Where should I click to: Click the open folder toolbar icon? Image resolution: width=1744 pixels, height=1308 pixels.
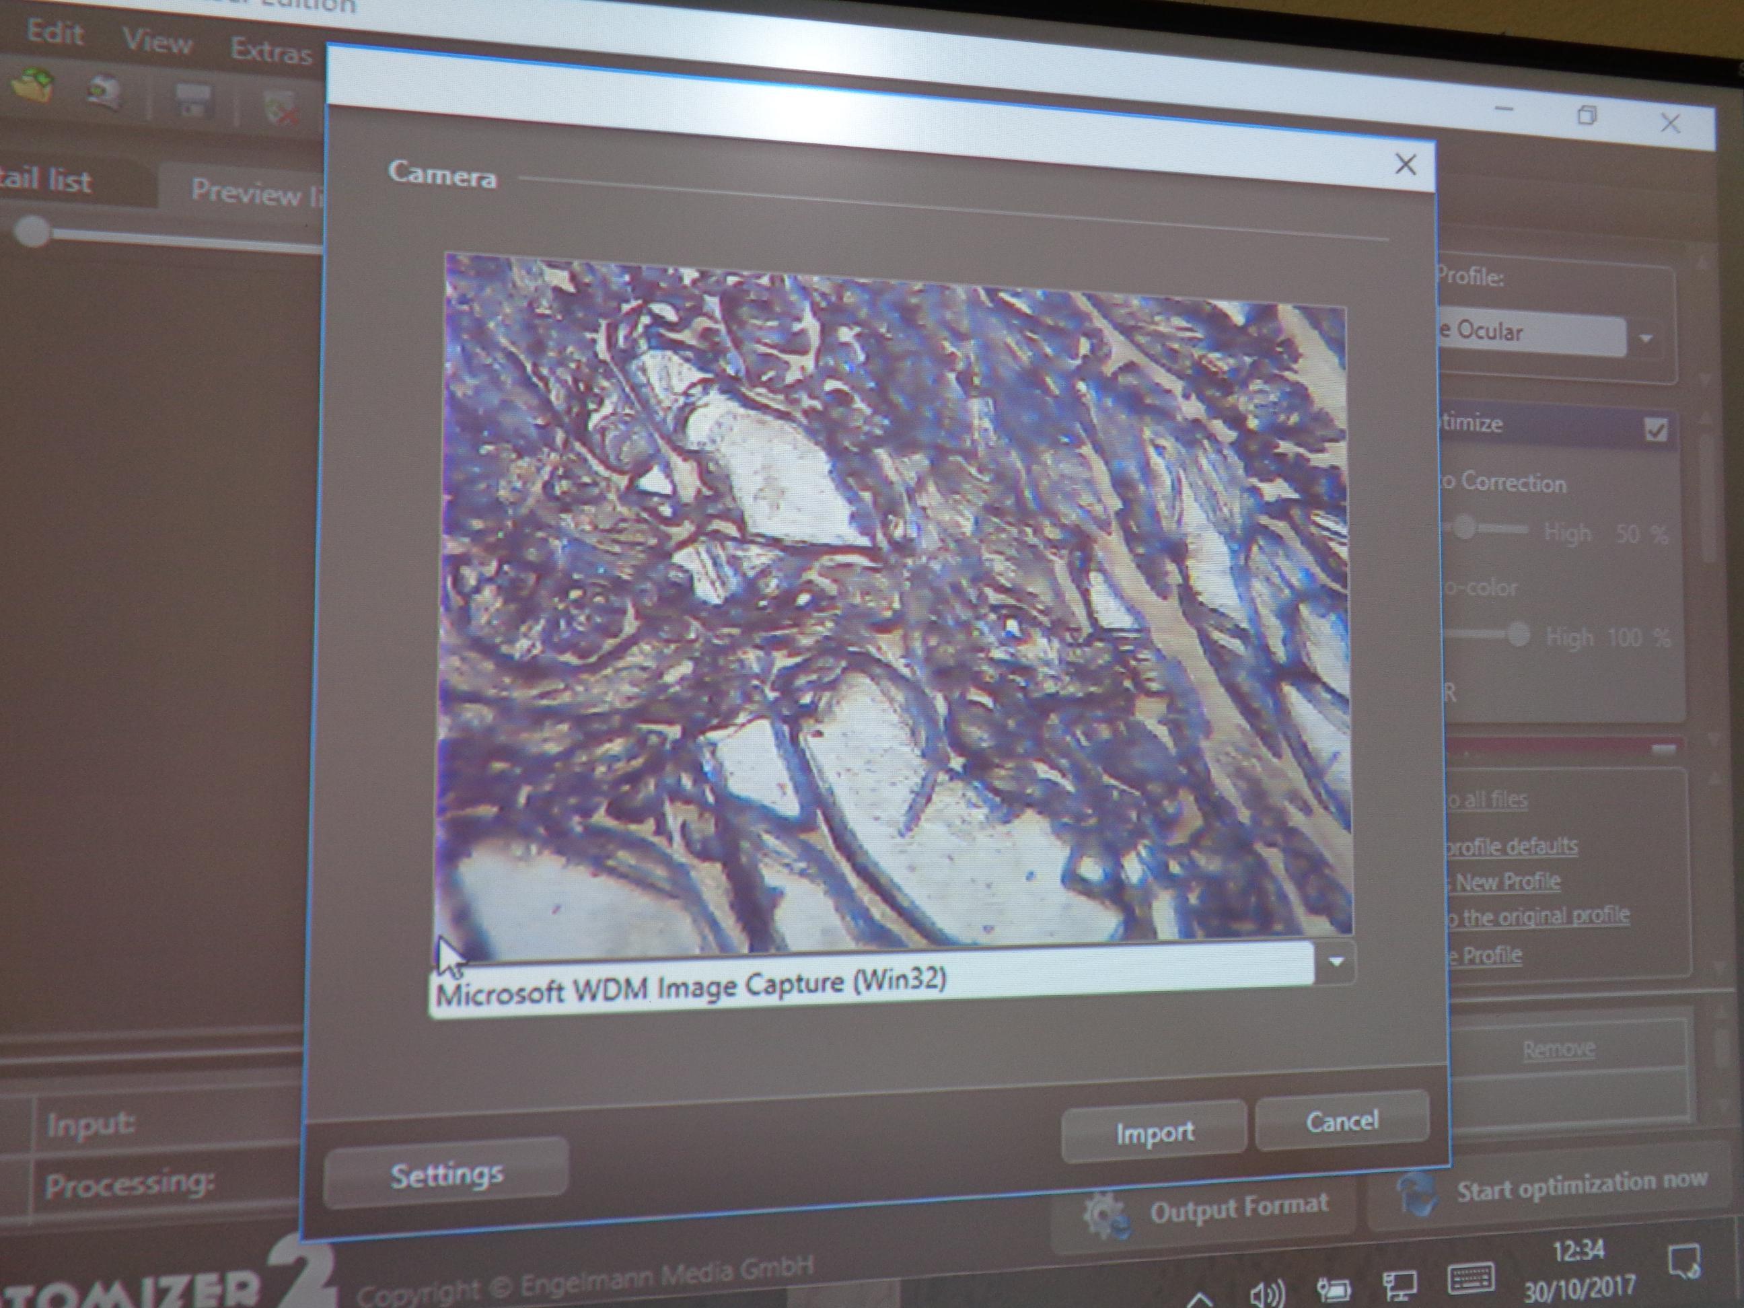click(33, 85)
